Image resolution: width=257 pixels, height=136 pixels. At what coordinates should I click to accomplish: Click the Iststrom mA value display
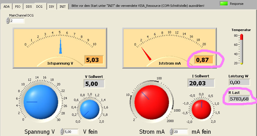pyautogui.click(x=204, y=60)
